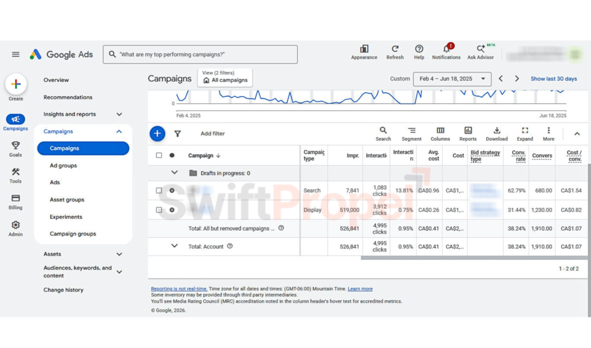The width and height of the screenshot is (591, 348).
Task: Sort by the Impr. column header
Action: coord(353,156)
